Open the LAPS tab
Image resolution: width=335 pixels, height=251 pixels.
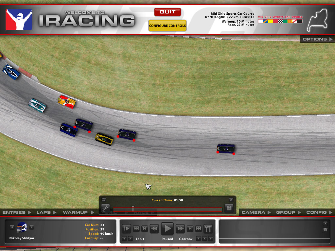46,212
